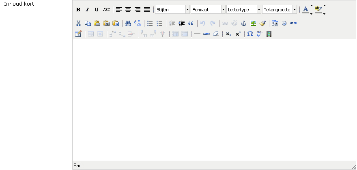Viewport: 357px width, 170px height.
Task: Insert a blockquote
Action: tap(191, 23)
